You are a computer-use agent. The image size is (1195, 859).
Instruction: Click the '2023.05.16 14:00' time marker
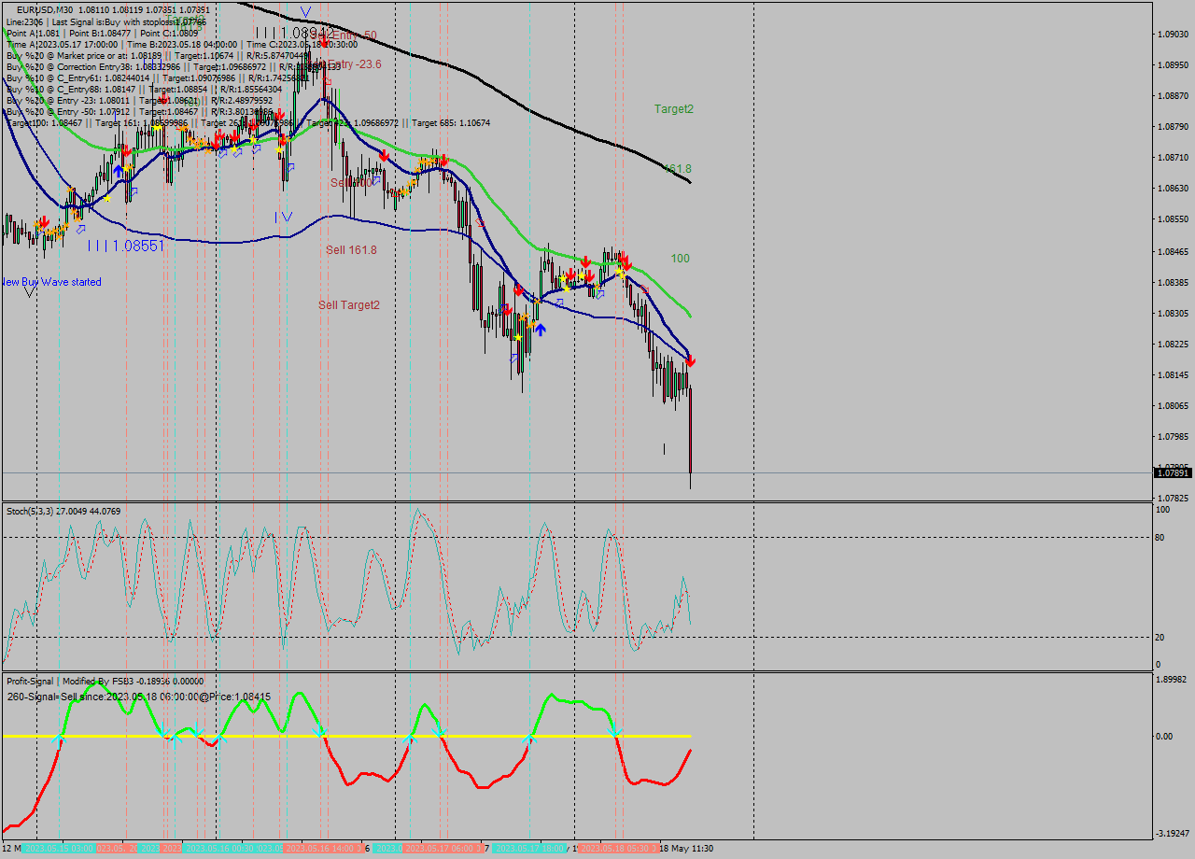pyautogui.click(x=320, y=848)
